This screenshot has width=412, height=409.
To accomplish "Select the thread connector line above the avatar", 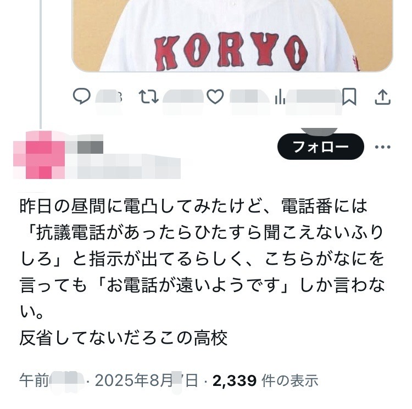I will coord(41,64).
